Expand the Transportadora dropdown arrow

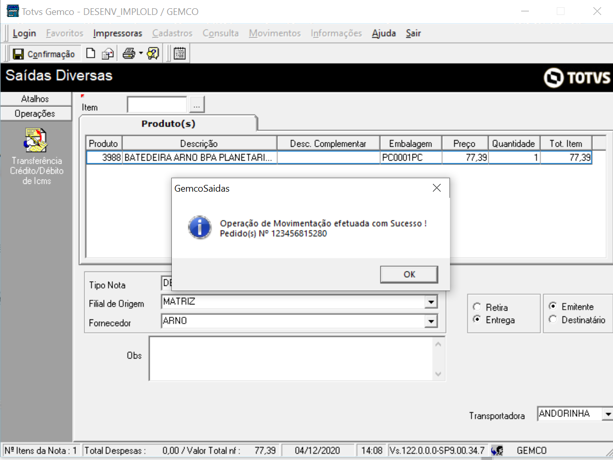tap(607, 414)
